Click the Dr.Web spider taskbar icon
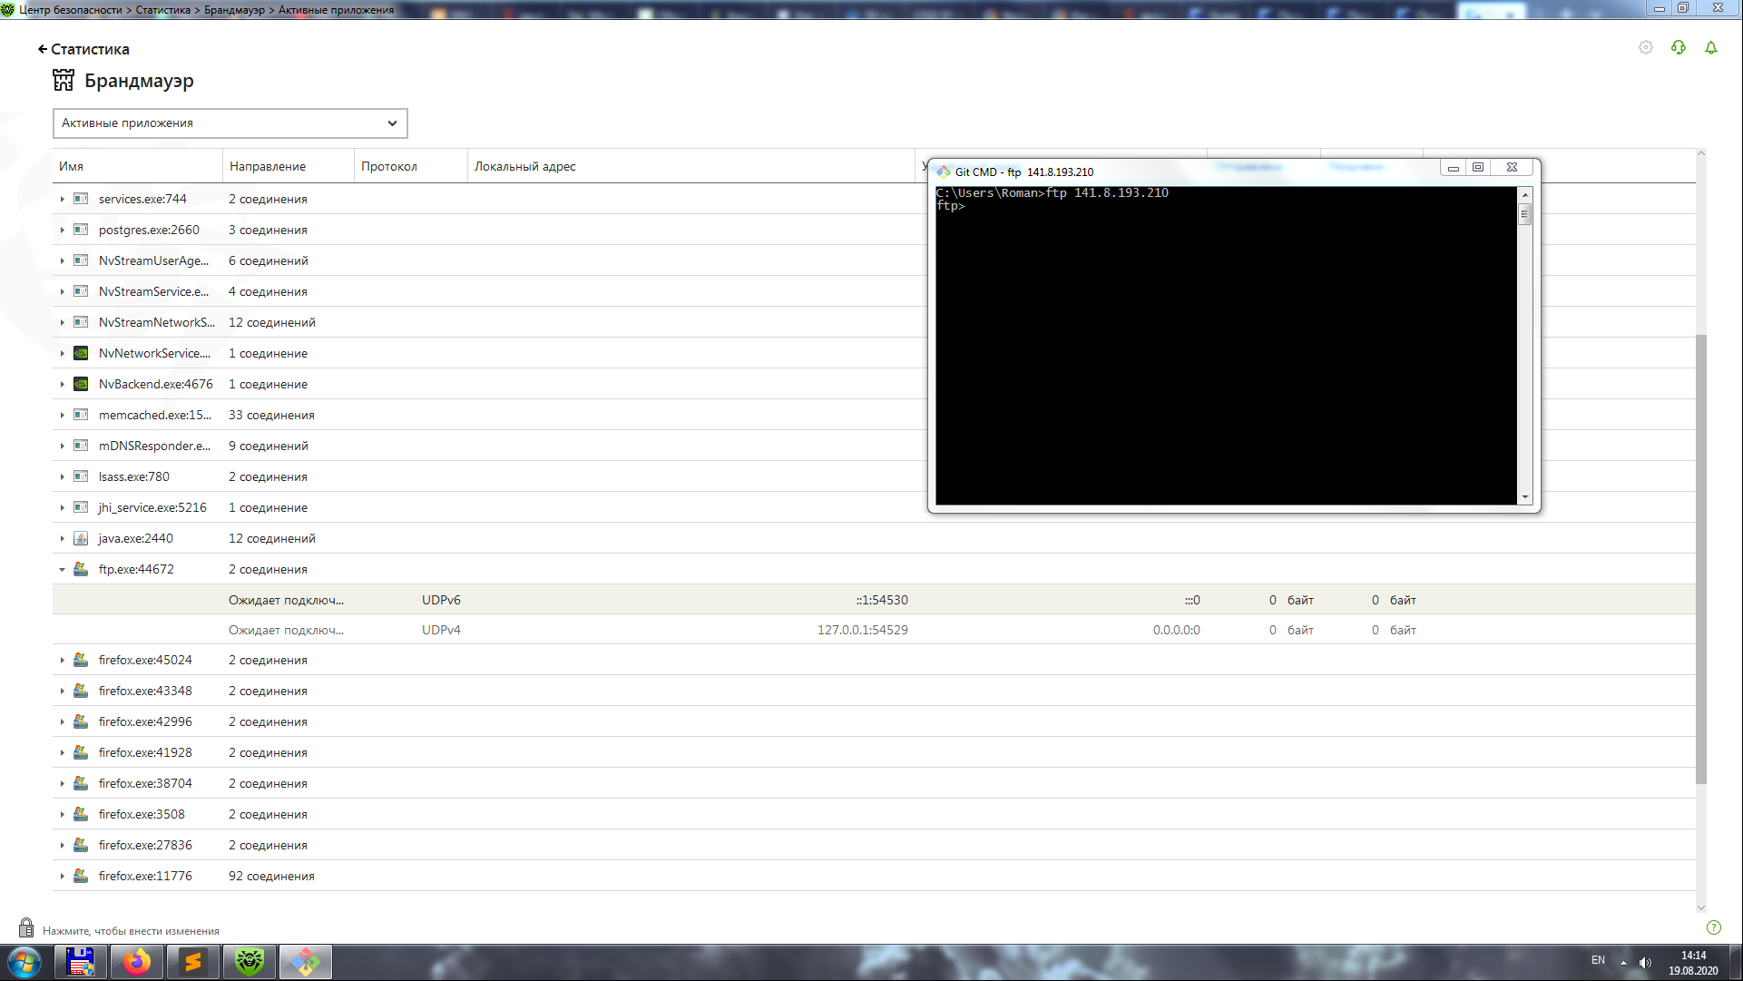1743x981 pixels. tap(250, 962)
